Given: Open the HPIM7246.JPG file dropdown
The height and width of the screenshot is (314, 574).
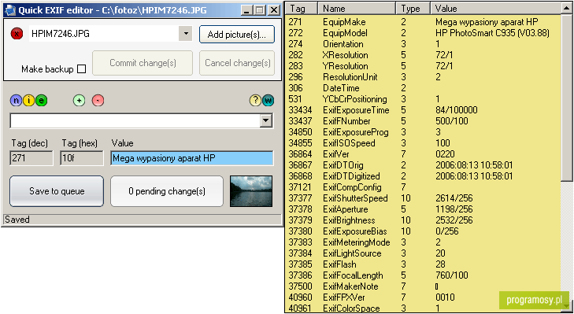Looking at the screenshot, I should pos(186,34).
